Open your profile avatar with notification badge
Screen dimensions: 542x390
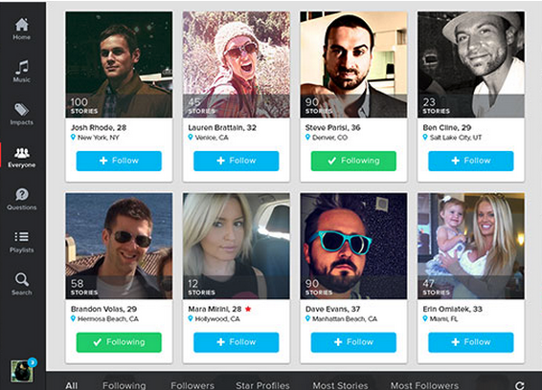coord(22,371)
